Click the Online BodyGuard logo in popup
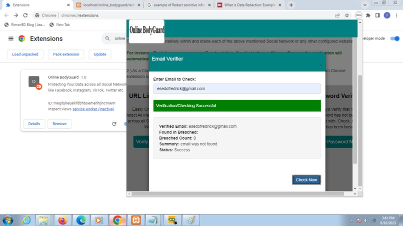This screenshot has width=403, height=226. coord(146,30)
